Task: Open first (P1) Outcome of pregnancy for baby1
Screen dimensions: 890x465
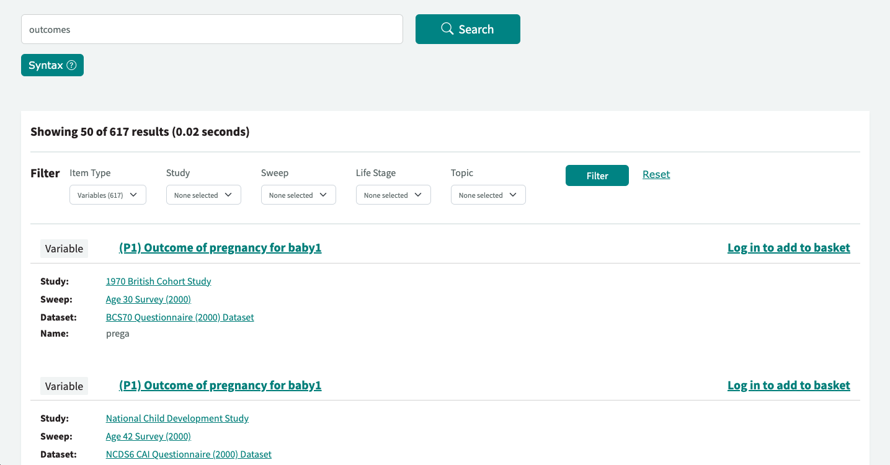Action: 220,247
